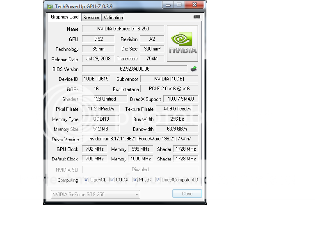Viewport: 315px width, 252px height.
Task: Toggle the DirectCompute 4.0 checkbox
Action: tap(157, 180)
